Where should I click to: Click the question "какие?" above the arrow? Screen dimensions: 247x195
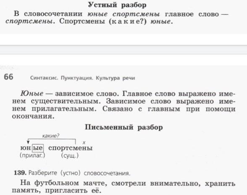[x=50, y=136]
